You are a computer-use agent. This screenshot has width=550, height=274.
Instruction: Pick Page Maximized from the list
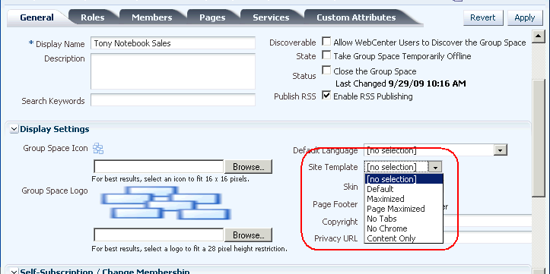(404, 209)
